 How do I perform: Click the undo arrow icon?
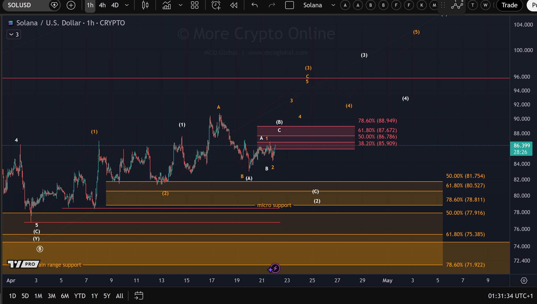(254, 5)
